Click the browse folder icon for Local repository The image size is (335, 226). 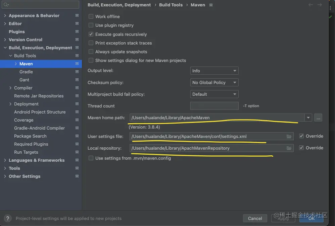(x=289, y=148)
